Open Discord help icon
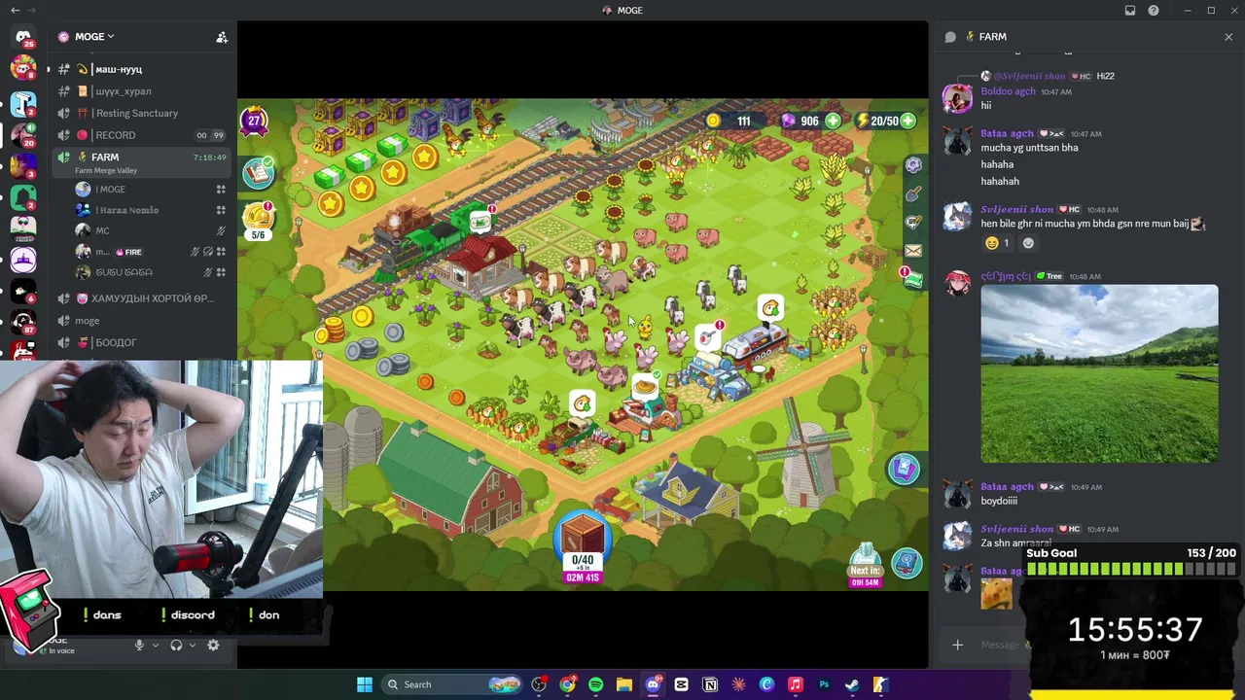 click(1154, 11)
